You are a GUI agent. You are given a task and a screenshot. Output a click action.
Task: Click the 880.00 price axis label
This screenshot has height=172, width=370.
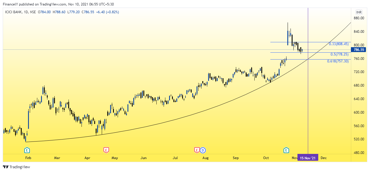(358, 18)
